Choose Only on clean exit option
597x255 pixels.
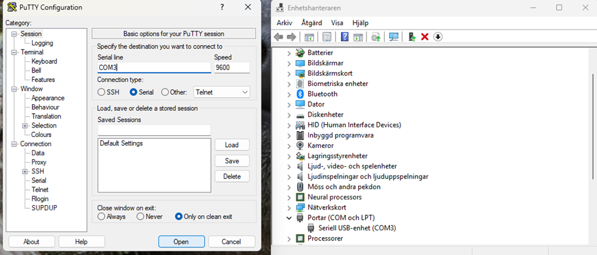tap(179, 216)
